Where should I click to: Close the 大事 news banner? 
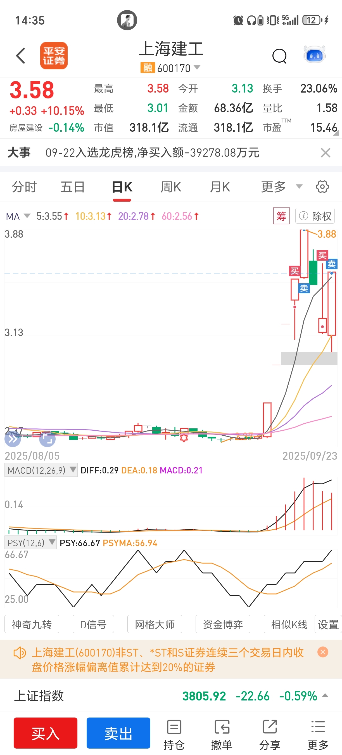tap(325, 153)
